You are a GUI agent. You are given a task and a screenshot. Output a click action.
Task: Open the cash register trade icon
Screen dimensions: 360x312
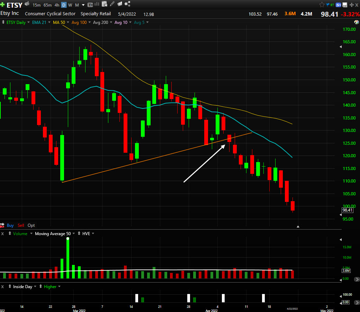(x=27, y=4)
